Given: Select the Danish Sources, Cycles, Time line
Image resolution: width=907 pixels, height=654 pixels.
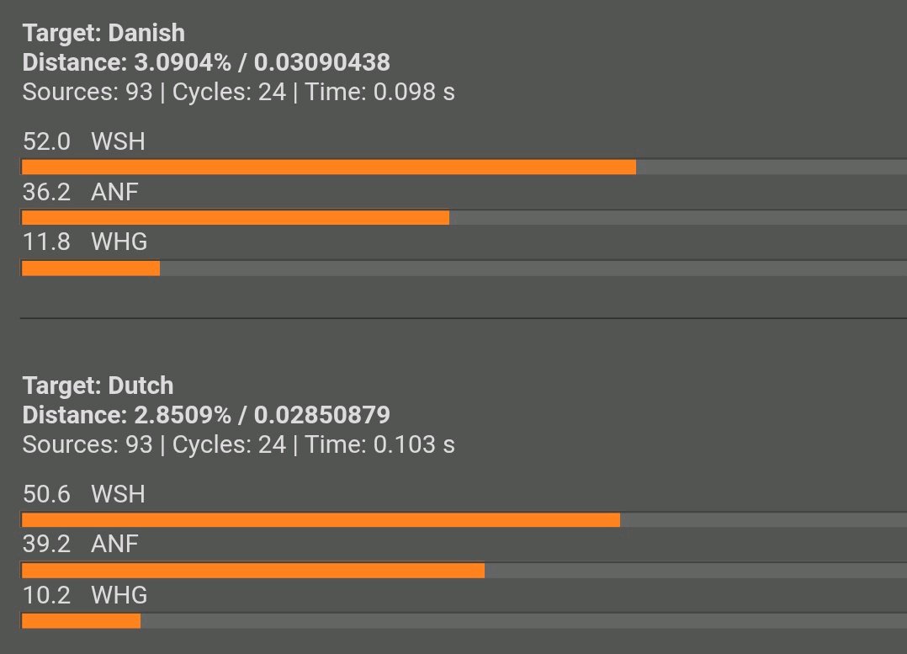Looking at the screenshot, I should pyautogui.click(x=238, y=92).
